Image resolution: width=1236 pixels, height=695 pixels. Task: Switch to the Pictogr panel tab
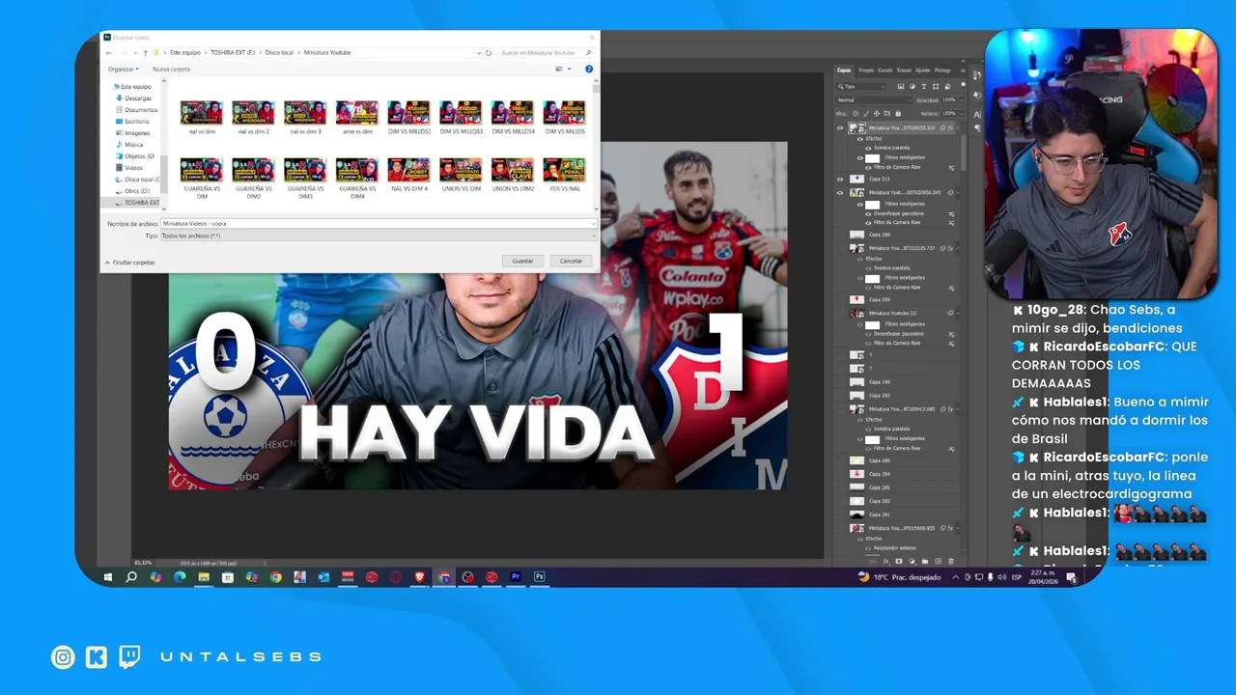(942, 70)
